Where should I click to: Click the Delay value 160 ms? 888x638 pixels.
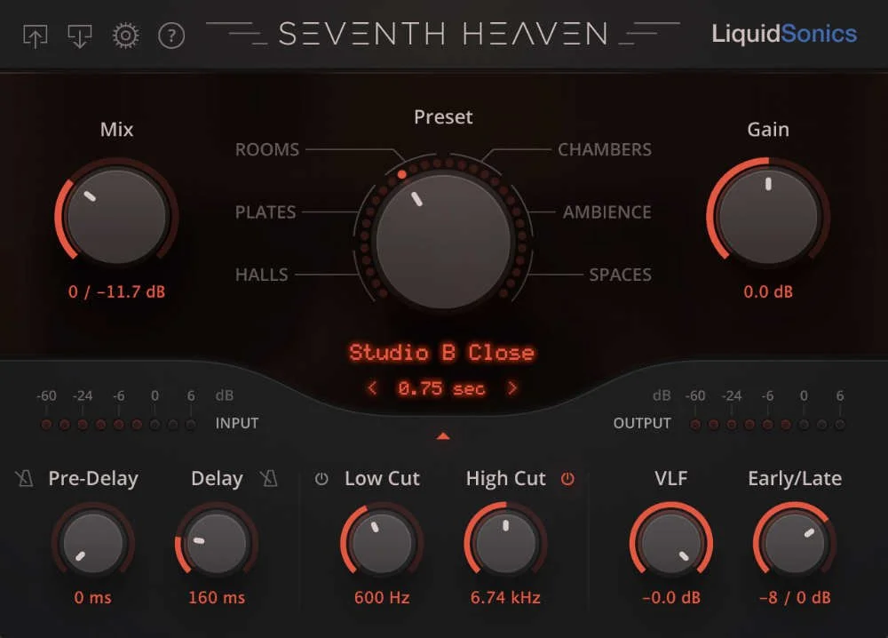(x=217, y=597)
